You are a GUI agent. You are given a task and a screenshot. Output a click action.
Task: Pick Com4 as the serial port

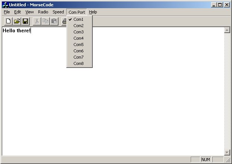[79, 38]
